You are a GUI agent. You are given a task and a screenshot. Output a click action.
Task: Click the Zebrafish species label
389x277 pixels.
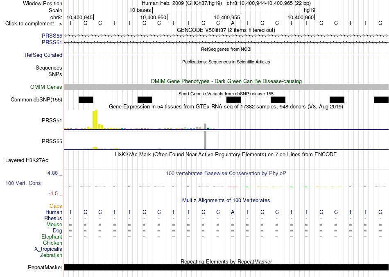coord(51,255)
